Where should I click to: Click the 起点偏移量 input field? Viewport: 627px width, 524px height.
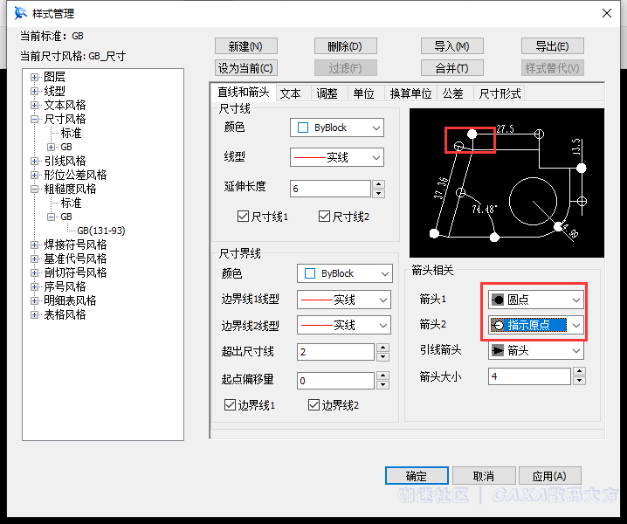335,381
